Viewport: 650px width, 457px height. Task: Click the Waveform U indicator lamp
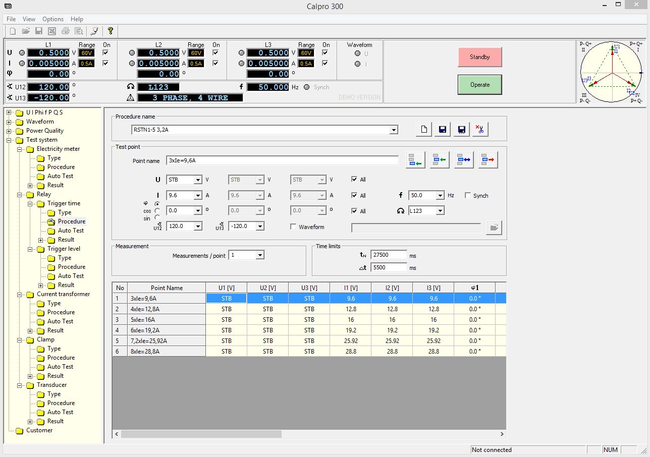click(x=358, y=53)
